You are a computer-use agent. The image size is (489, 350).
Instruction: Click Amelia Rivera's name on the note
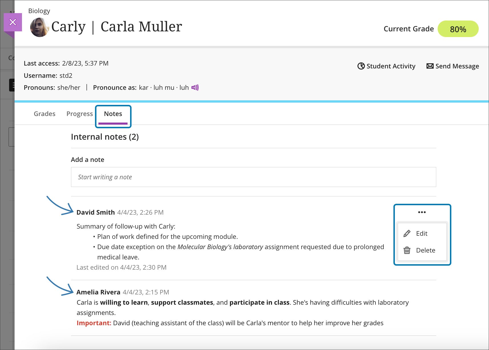coord(98,292)
